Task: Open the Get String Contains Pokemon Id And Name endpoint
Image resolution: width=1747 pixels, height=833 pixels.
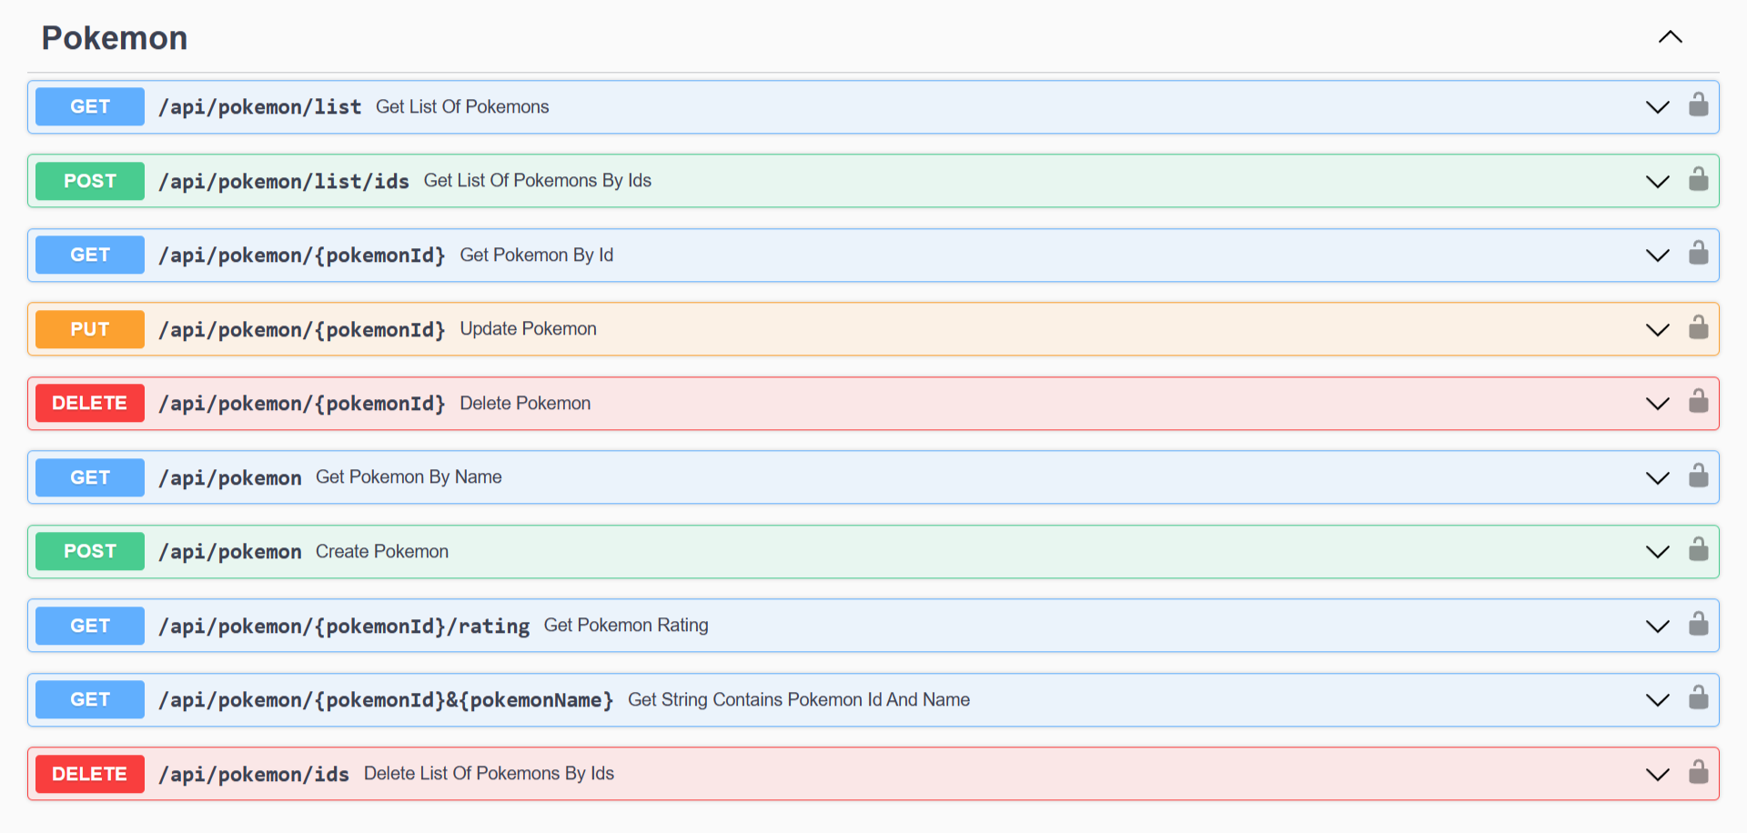Action: click(1657, 699)
